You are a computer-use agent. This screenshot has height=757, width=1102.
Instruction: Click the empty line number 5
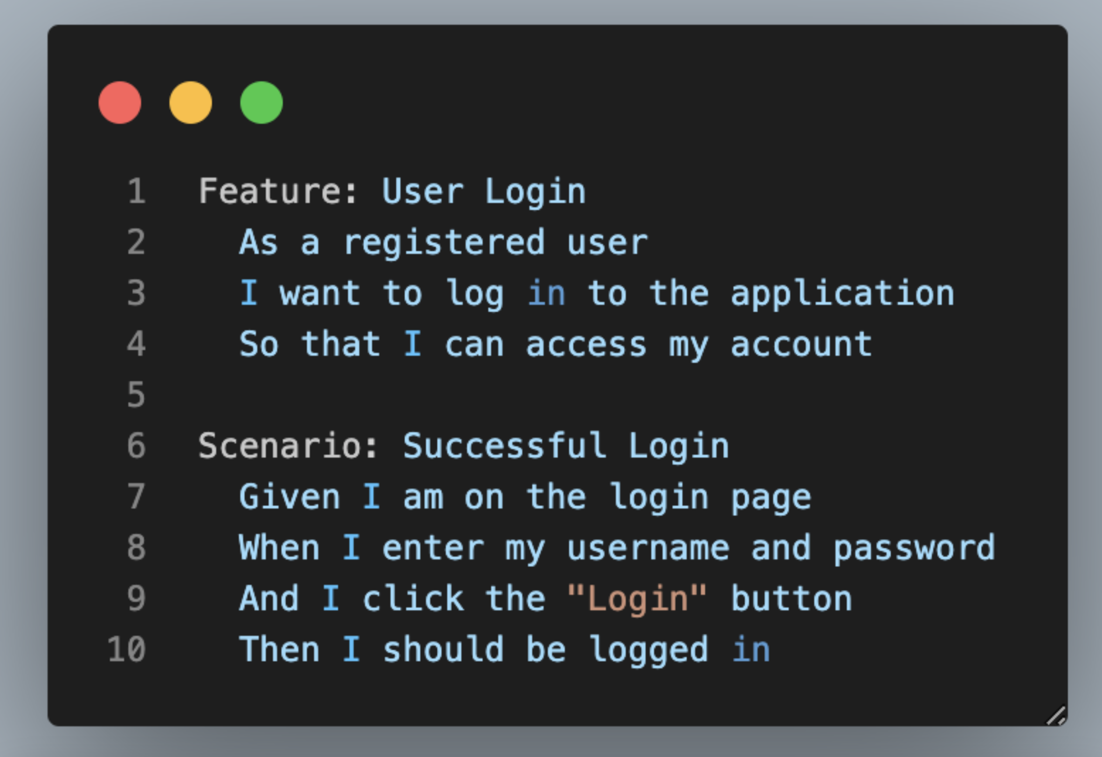coord(136,395)
